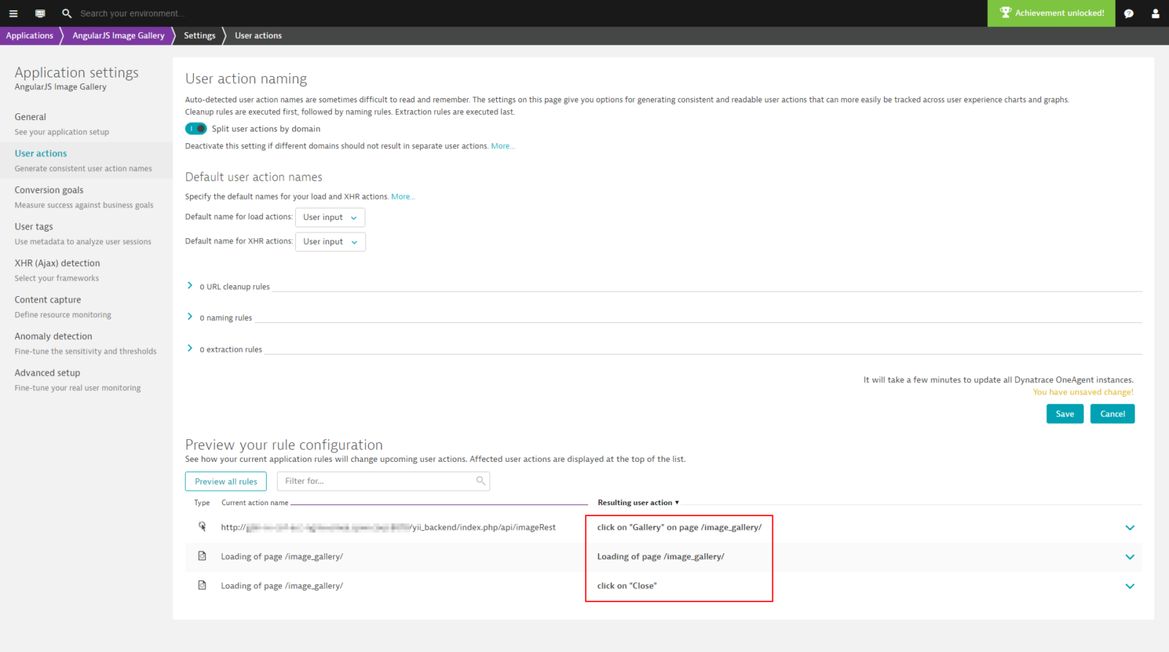Toggle Split user actions by domain
The width and height of the screenshot is (1169, 652).
tap(196, 129)
